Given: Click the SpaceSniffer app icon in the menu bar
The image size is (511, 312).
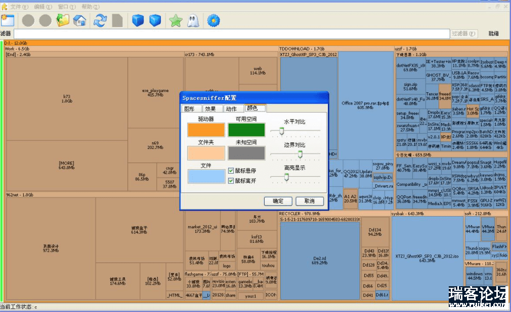Looking at the screenshot, I should 4,7.
